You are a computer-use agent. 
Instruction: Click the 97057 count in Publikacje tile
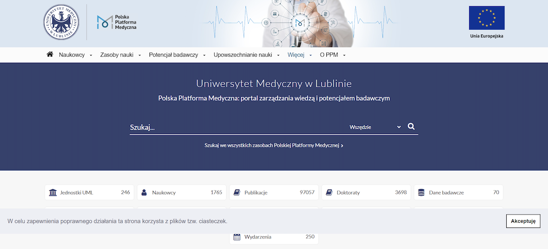point(307,192)
